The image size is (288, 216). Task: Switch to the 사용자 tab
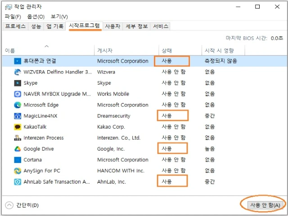(x=112, y=26)
